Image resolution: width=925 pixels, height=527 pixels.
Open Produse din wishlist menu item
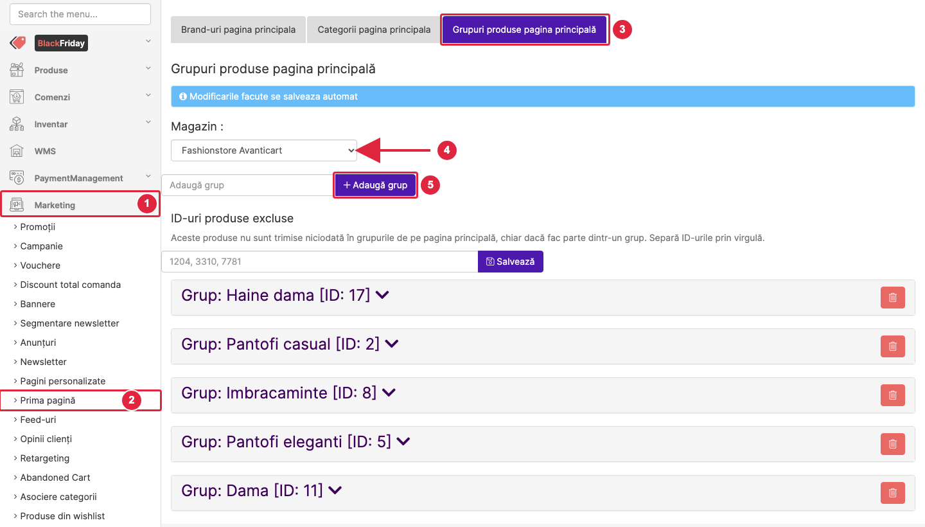point(62,516)
